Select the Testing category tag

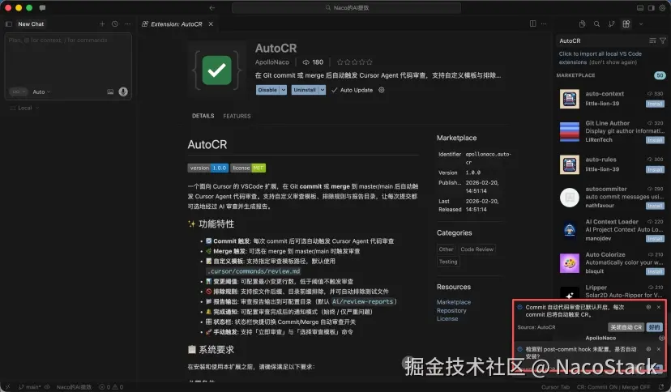448,262
